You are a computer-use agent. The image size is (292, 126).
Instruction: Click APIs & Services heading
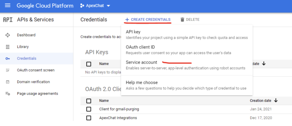[35, 20]
